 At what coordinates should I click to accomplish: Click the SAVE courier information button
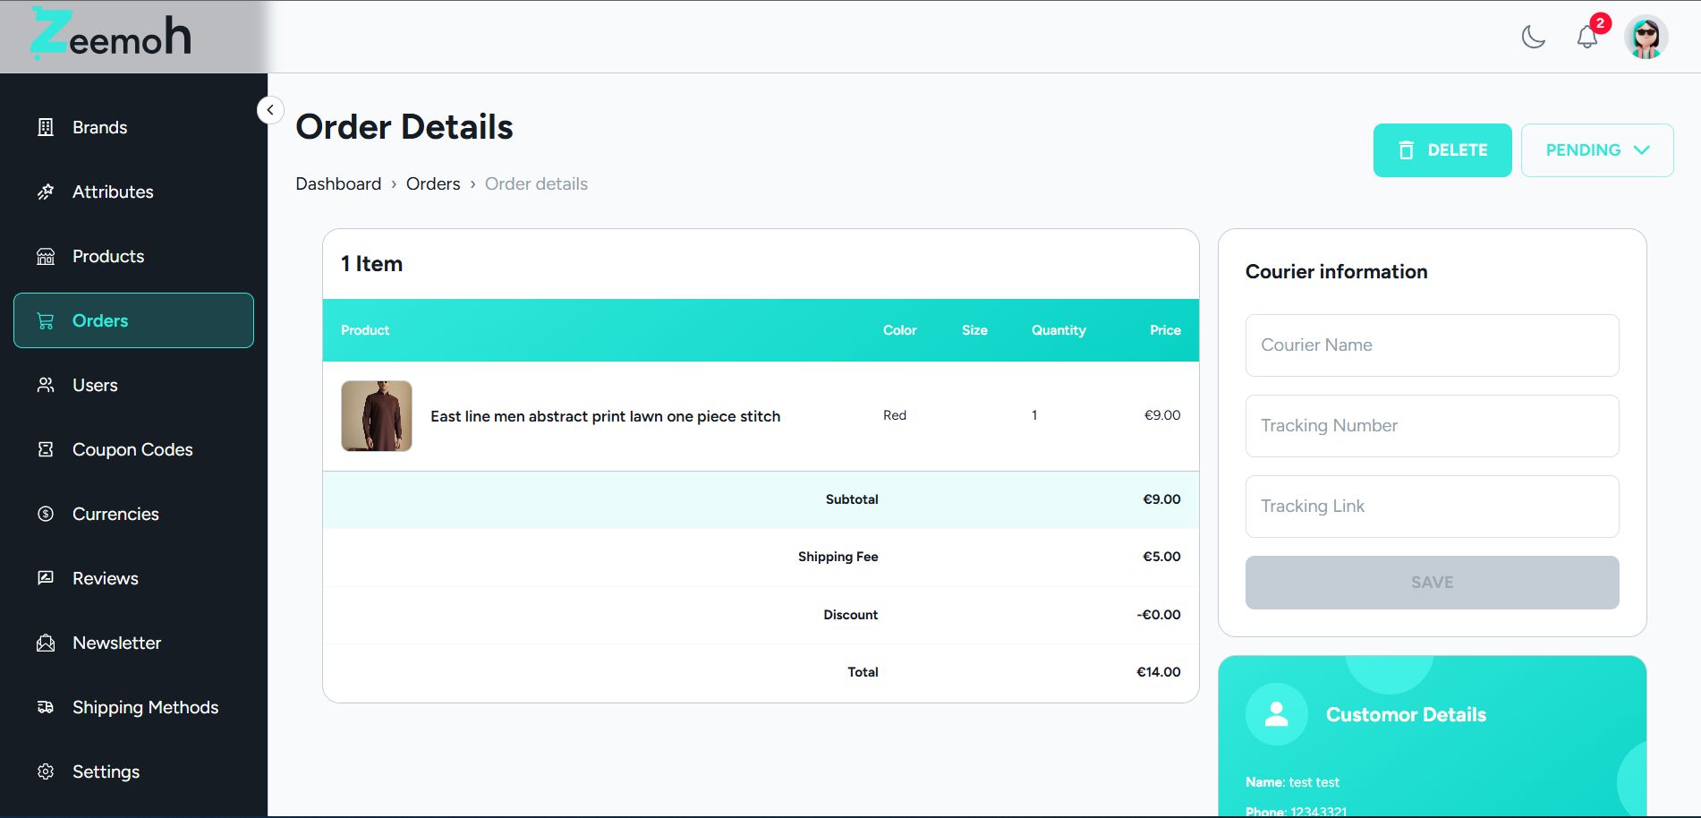[1432, 583]
